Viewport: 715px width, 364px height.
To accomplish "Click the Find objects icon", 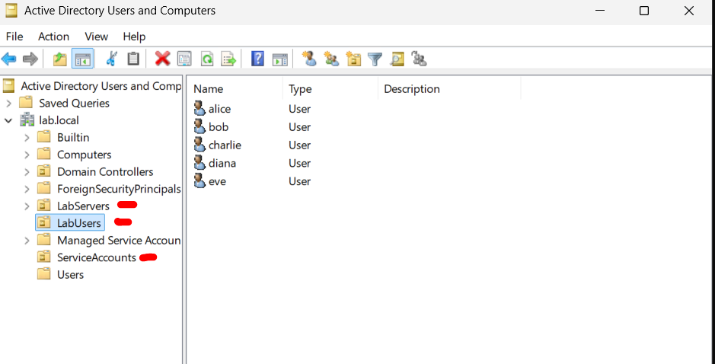I will coord(397,59).
